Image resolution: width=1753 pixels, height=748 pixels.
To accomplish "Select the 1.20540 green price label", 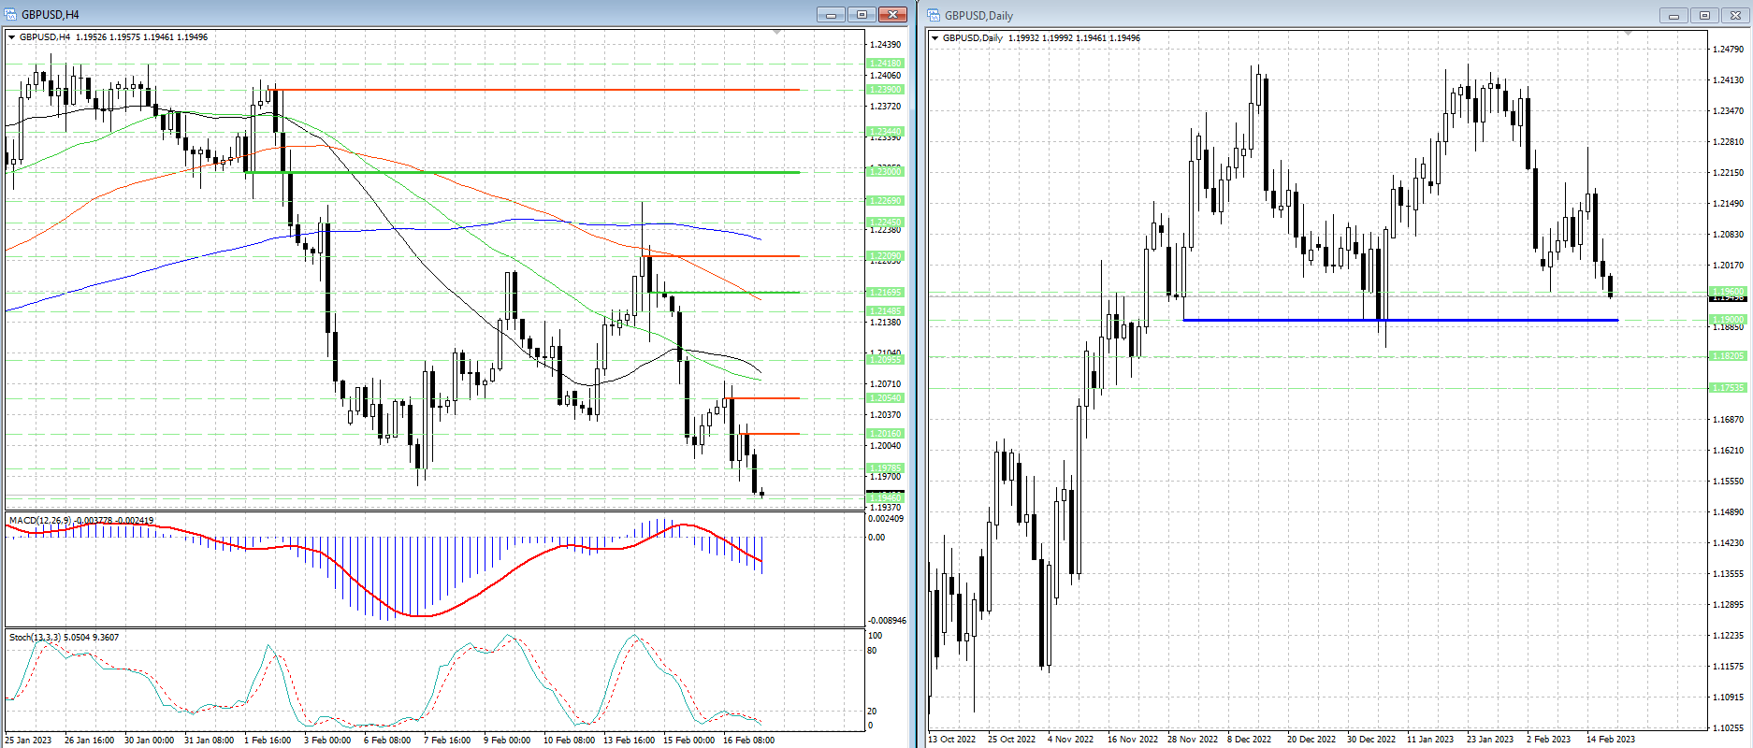I will click(x=886, y=398).
